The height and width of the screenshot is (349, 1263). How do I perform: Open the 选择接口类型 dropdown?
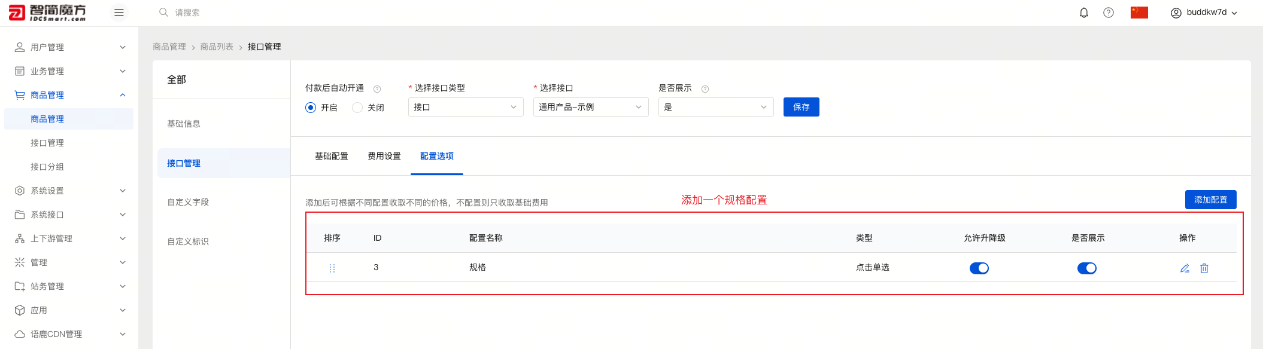tap(465, 107)
